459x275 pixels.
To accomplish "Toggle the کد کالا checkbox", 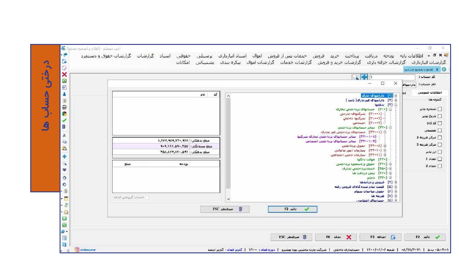I will [440, 123].
